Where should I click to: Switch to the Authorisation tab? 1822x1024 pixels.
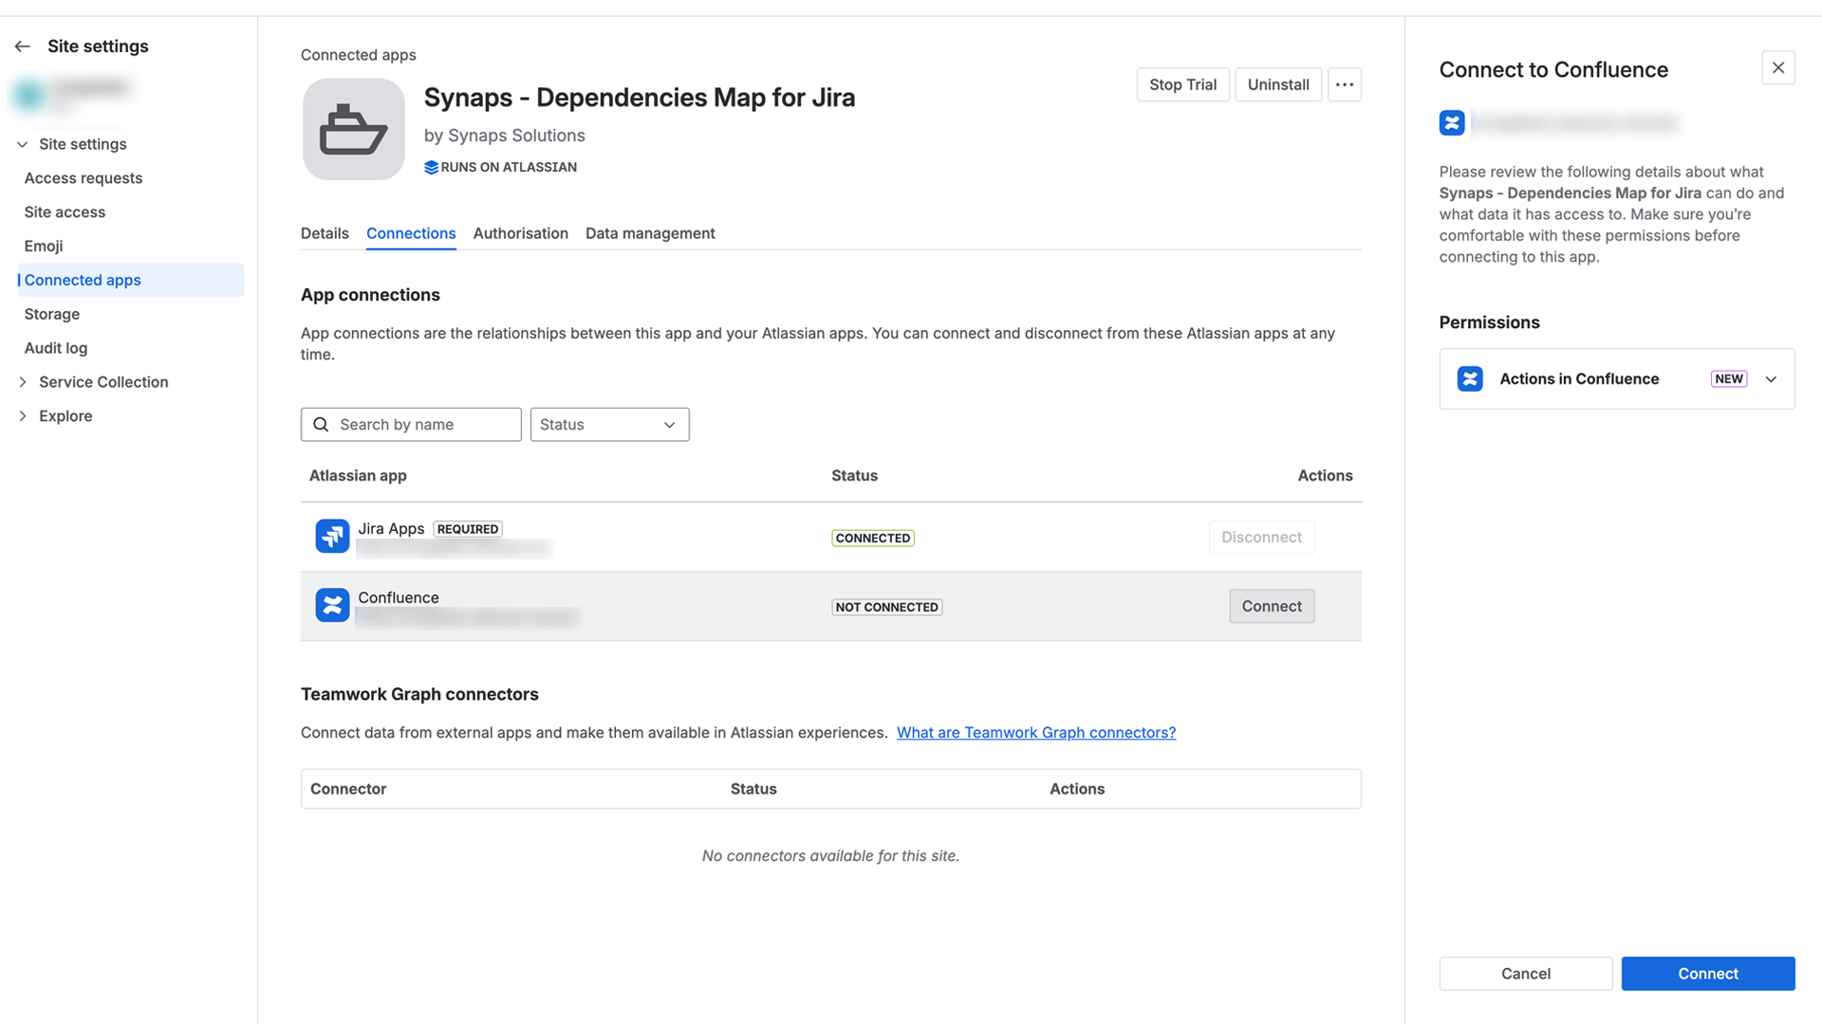520,233
